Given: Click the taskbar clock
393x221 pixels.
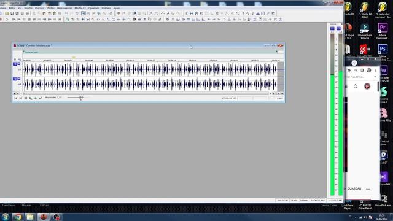Looking at the screenshot, I should 381,217.
